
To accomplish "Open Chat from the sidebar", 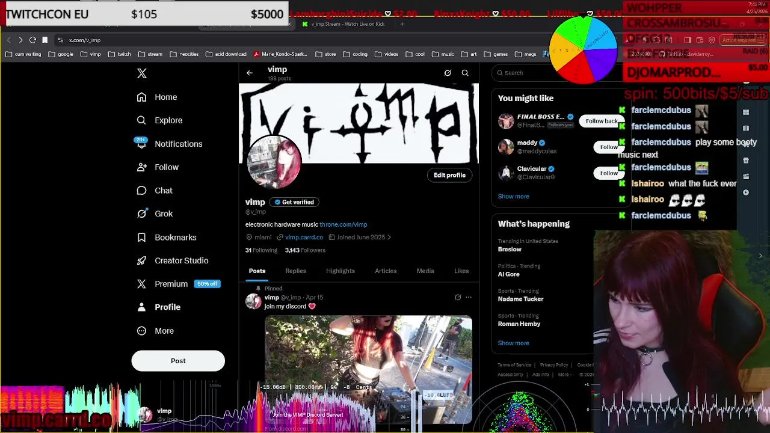I will tap(155, 191).
